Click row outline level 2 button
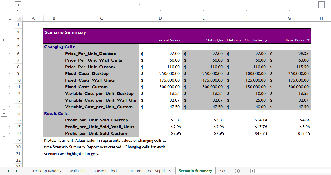 9,18
